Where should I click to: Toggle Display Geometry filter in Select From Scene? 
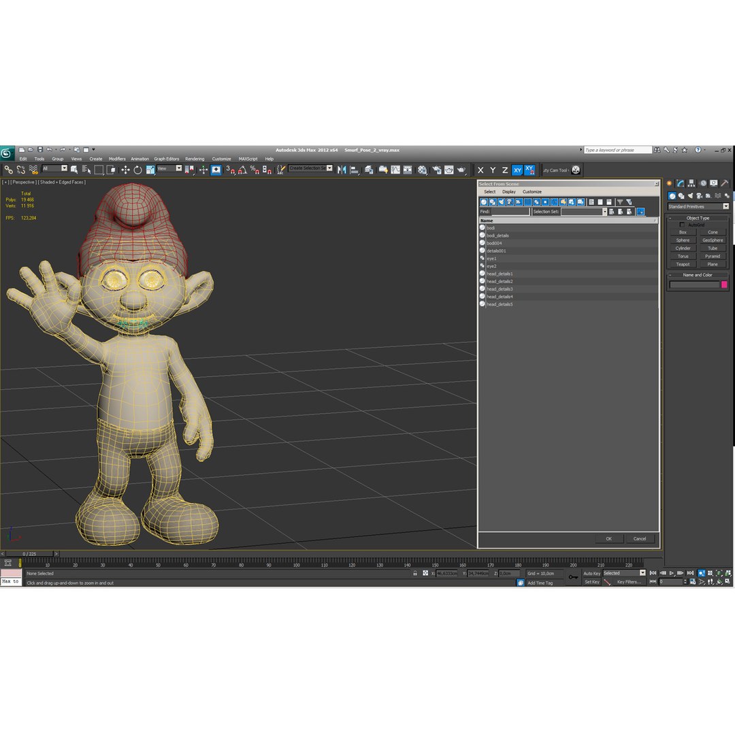pyautogui.click(x=484, y=202)
